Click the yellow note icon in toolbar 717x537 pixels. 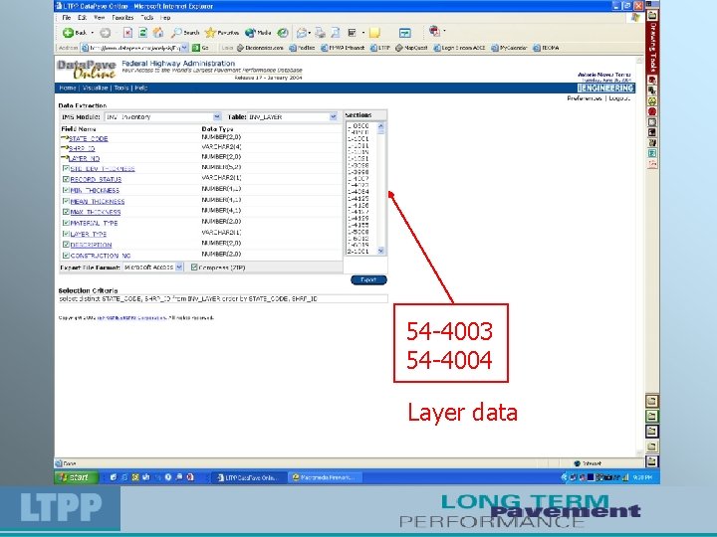click(x=374, y=33)
